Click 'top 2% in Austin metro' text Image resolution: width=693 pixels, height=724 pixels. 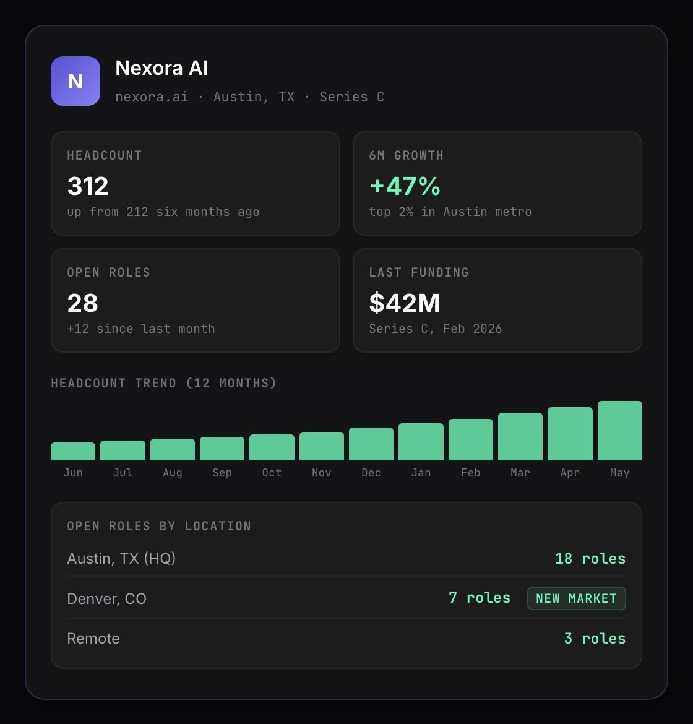(450, 212)
